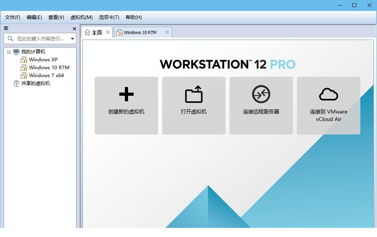Open the 文件(F) menu
This screenshot has width=377, height=237.
pos(13,17)
